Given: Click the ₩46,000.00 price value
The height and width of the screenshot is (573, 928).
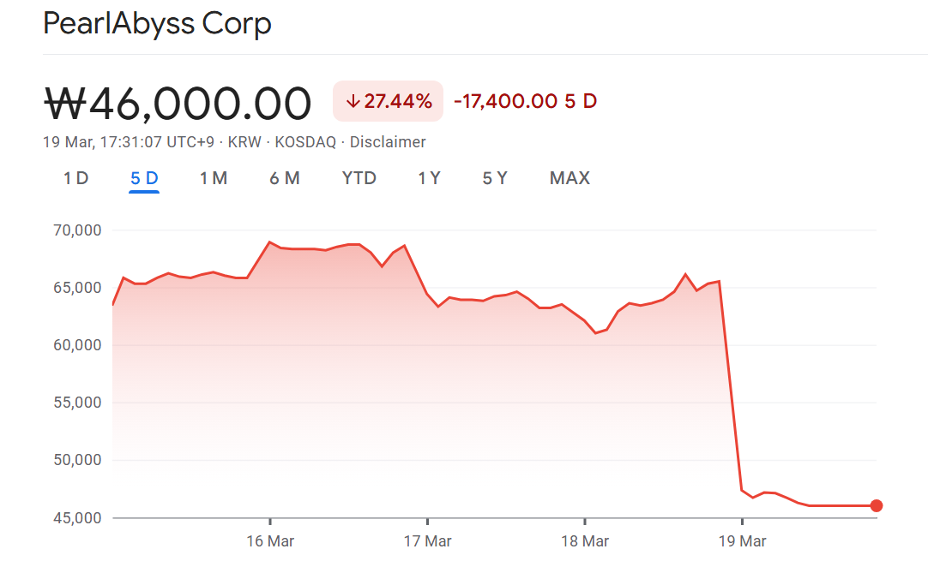Looking at the screenshot, I should coord(178,104).
